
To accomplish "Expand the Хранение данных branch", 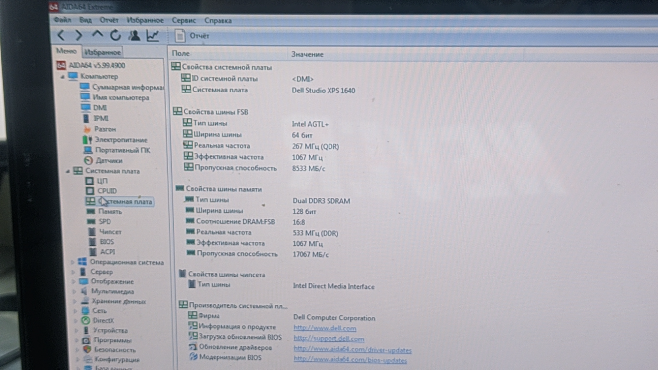I will 75,301.
